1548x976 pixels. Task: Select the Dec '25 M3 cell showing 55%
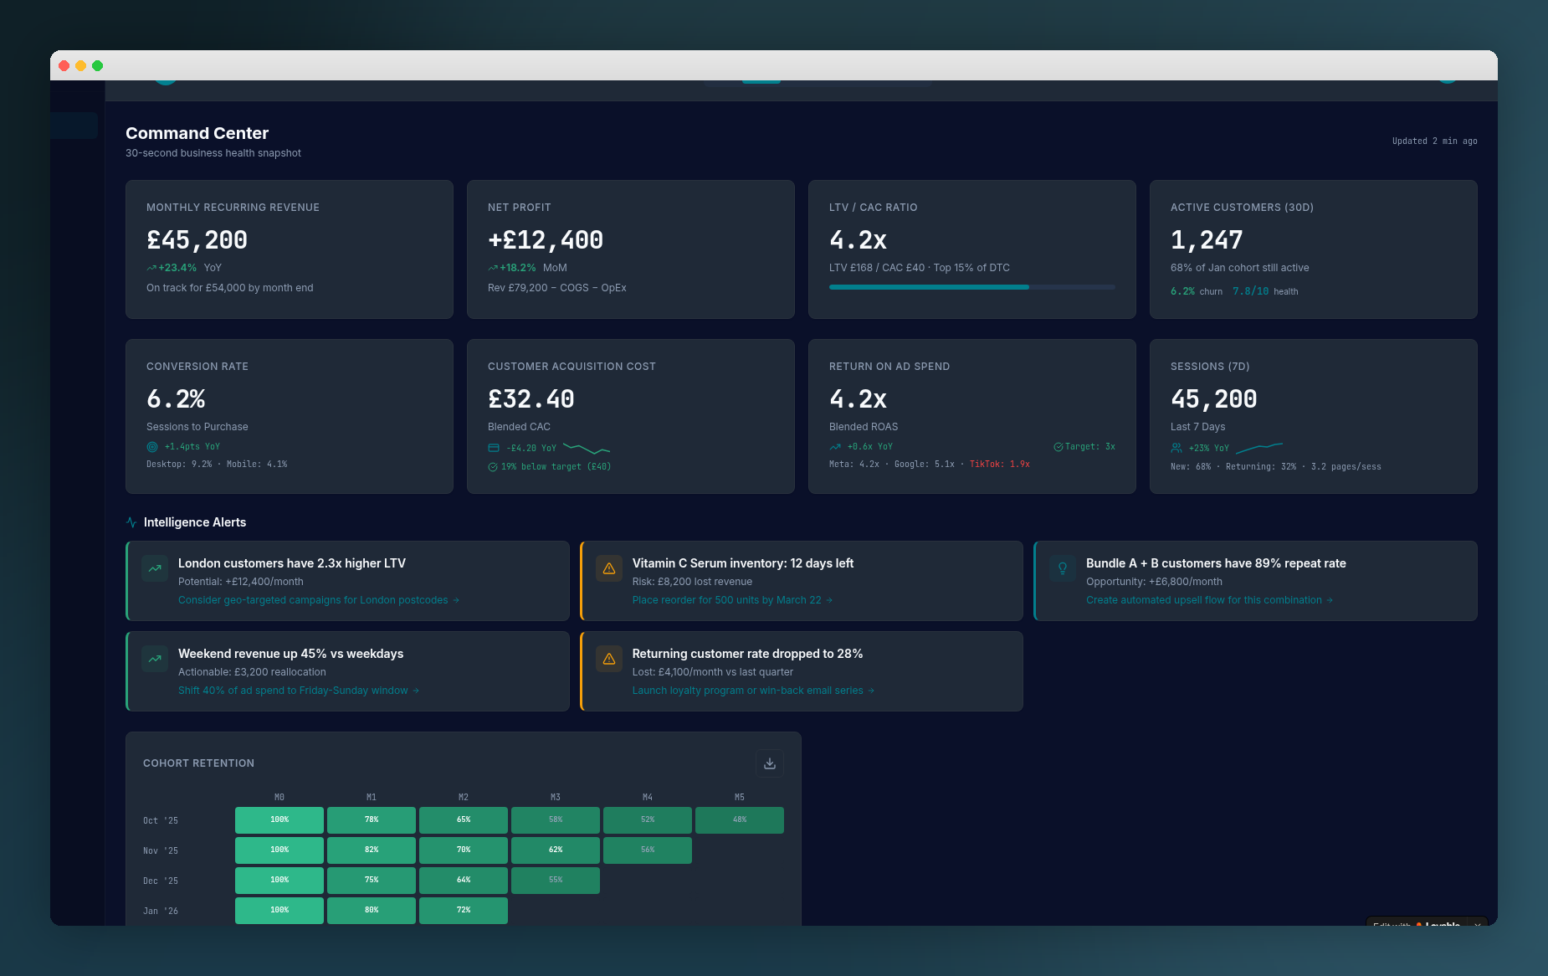556,881
